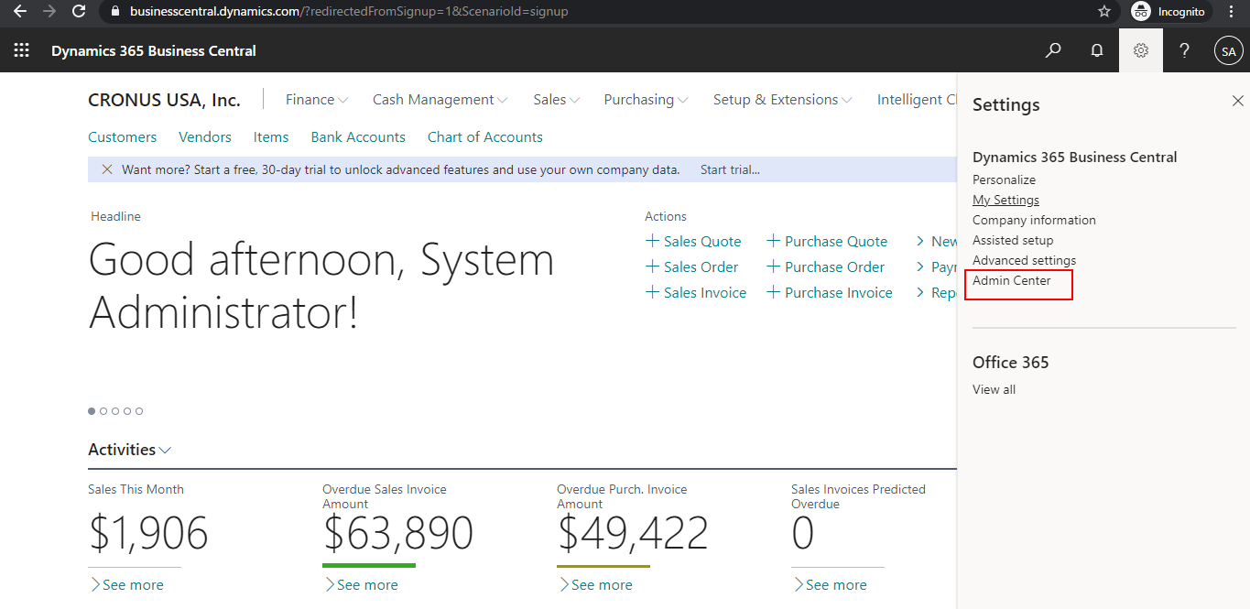Reload the page with refresh icon

79,12
